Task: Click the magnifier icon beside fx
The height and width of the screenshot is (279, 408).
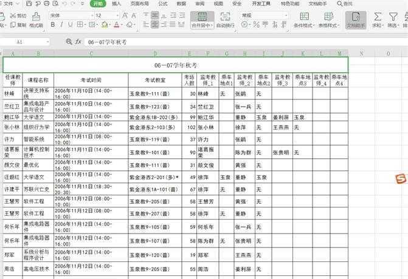Action: click(69, 41)
